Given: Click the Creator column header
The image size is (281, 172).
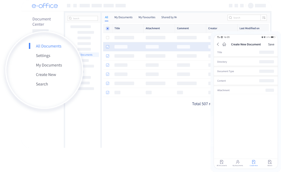Looking at the screenshot, I should coord(213,28).
